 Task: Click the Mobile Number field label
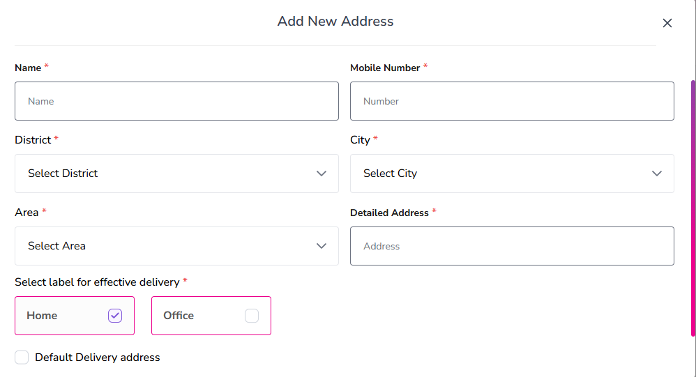click(385, 68)
